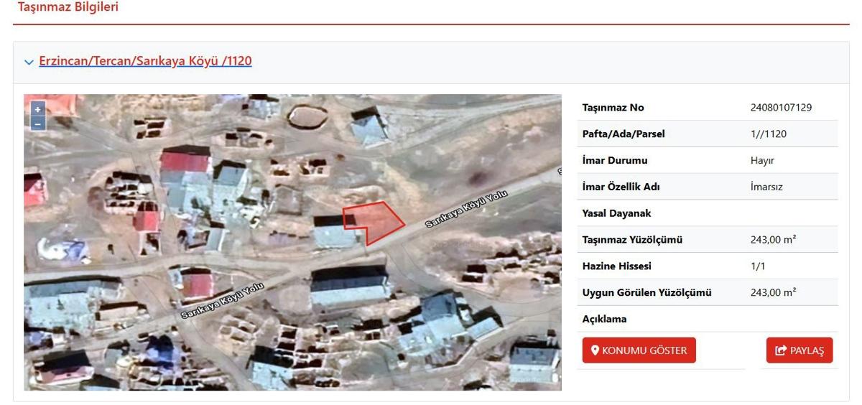
Task: Click the Açıklama row label
Action: tap(604, 320)
